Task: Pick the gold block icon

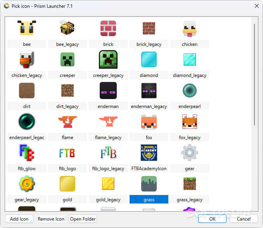Action: pos(67,184)
